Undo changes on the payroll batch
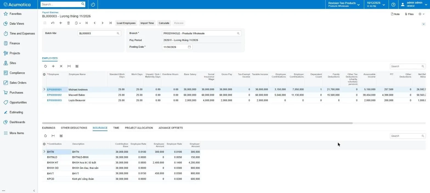430x193 pixels. 53,23
